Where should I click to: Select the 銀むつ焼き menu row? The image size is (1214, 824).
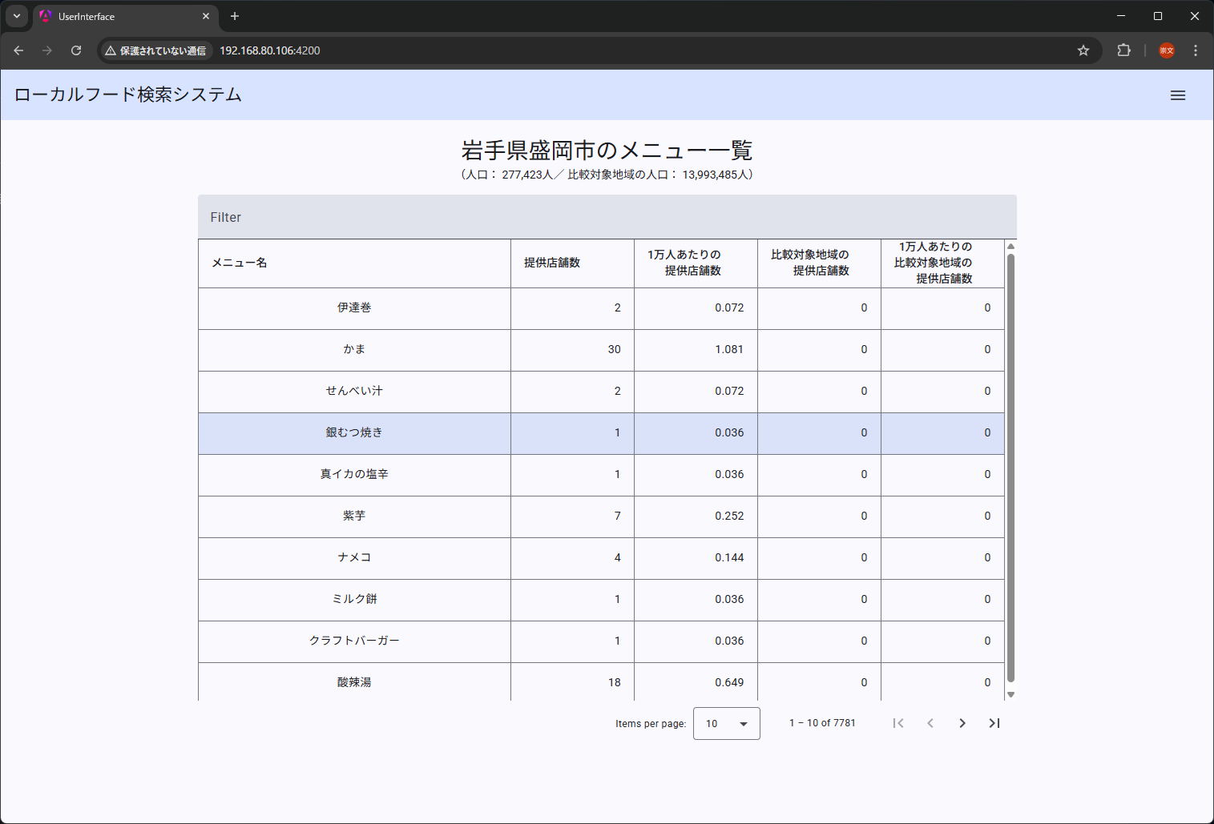tap(601, 433)
